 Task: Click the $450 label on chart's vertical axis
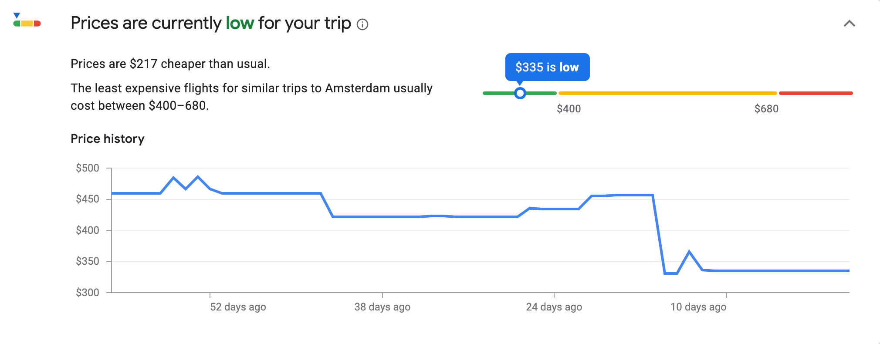point(88,199)
